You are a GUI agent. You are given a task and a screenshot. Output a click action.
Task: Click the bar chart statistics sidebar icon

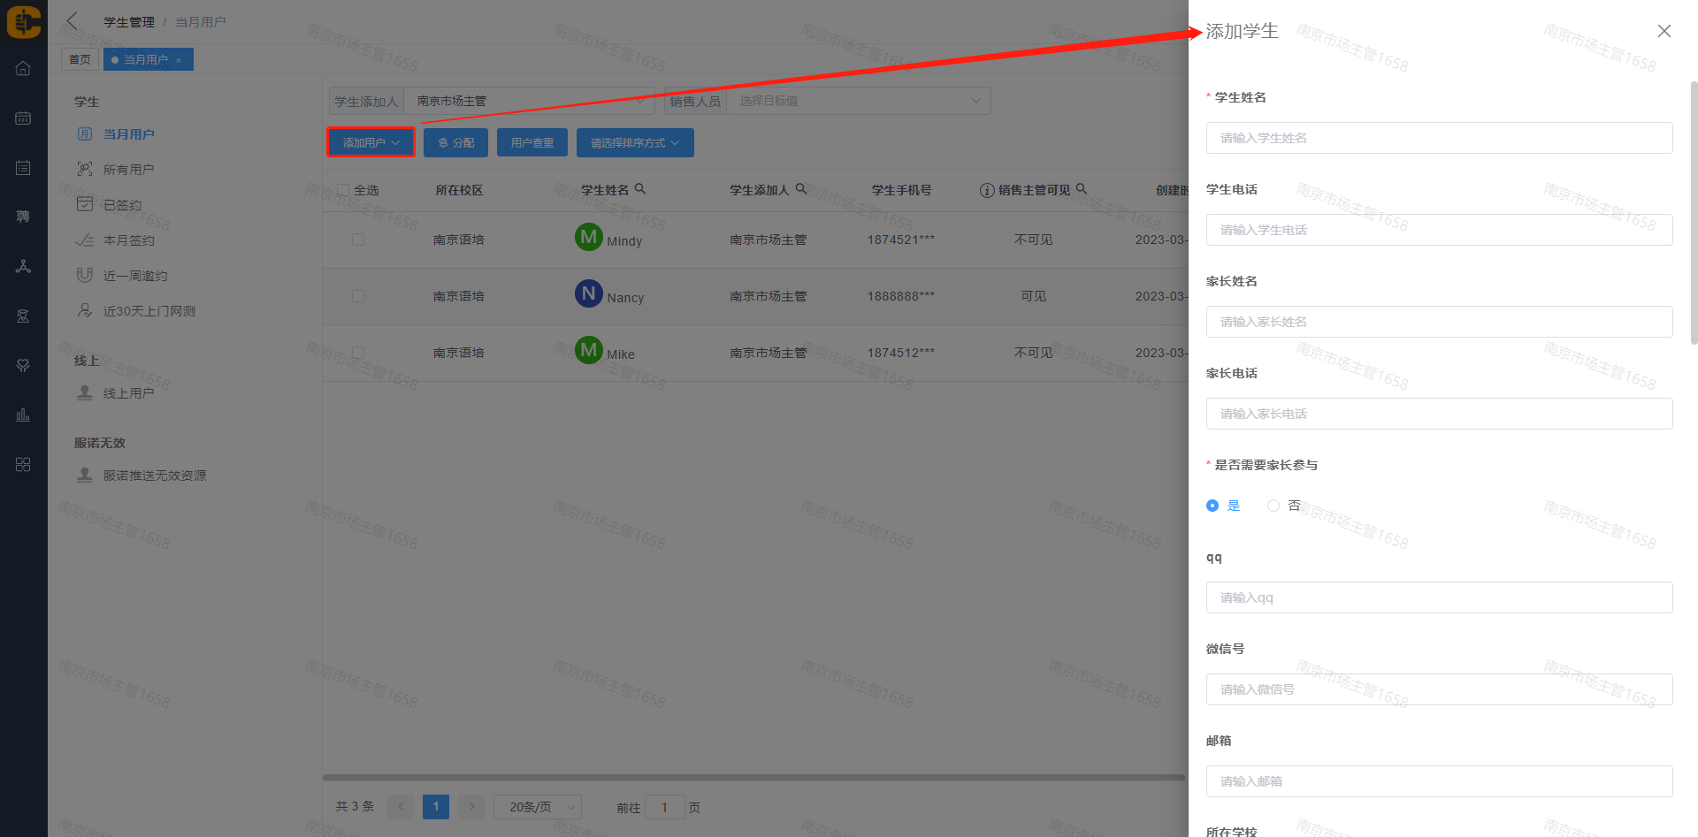coord(23,415)
